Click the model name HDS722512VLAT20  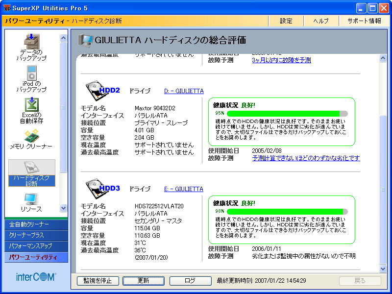[x=159, y=206]
